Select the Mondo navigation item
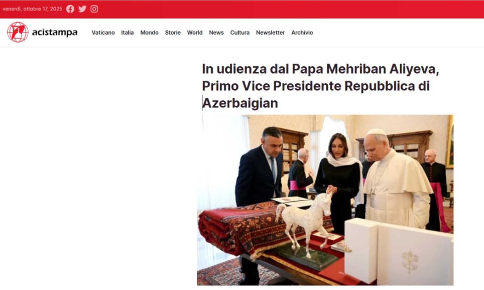Viewport: 484px width, 290px height. [x=150, y=33]
